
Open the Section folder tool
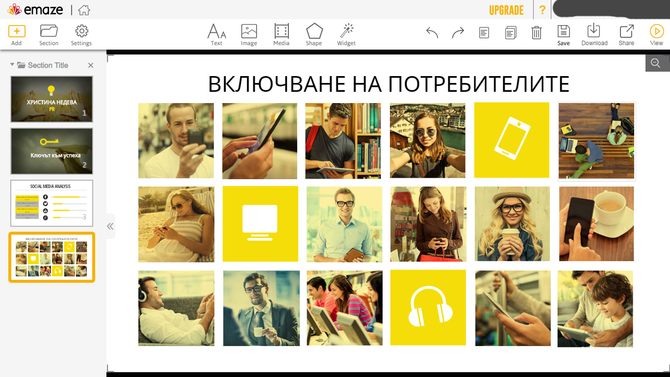pyautogui.click(x=49, y=32)
